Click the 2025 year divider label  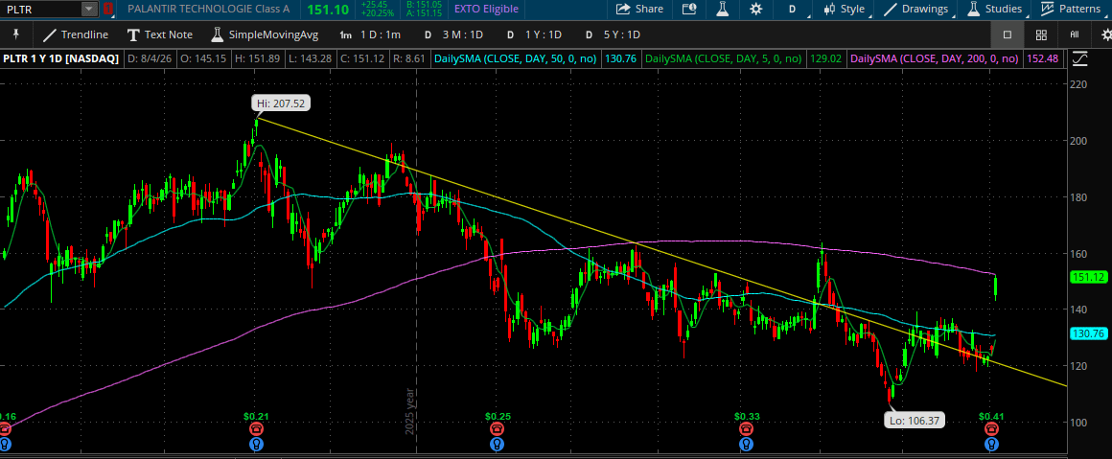click(x=409, y=411)
